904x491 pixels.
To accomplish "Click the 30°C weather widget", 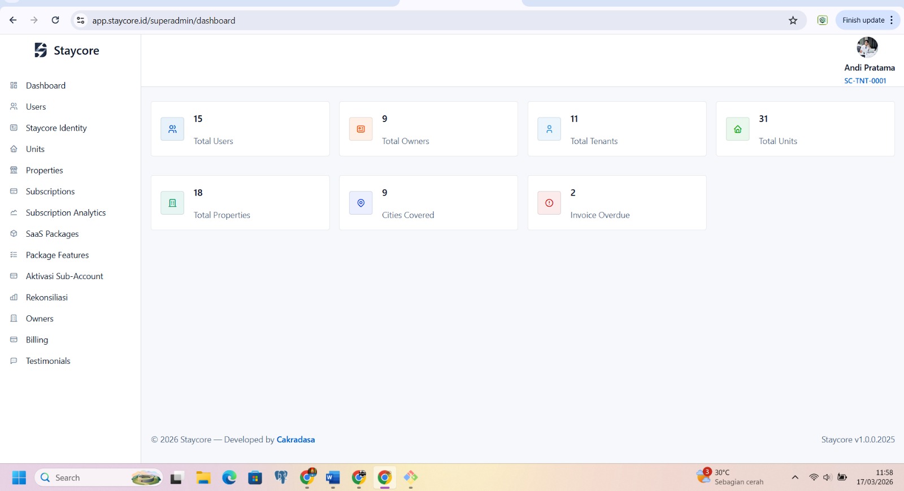I will click(730, 477).
